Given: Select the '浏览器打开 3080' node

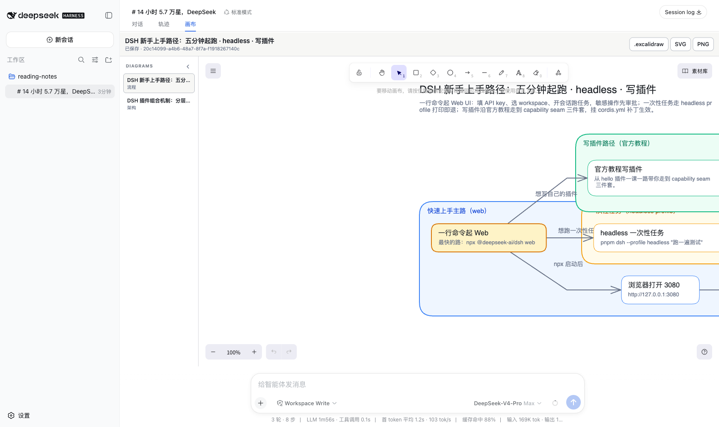Looking at the screenshot, I should (660, 290).
